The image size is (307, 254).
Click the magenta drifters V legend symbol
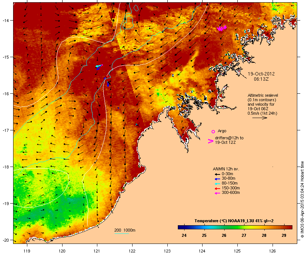(x=211, y=141)
